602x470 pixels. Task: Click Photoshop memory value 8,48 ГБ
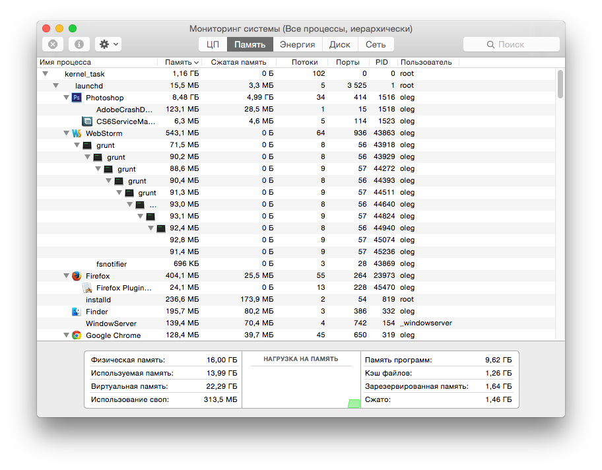185,97
